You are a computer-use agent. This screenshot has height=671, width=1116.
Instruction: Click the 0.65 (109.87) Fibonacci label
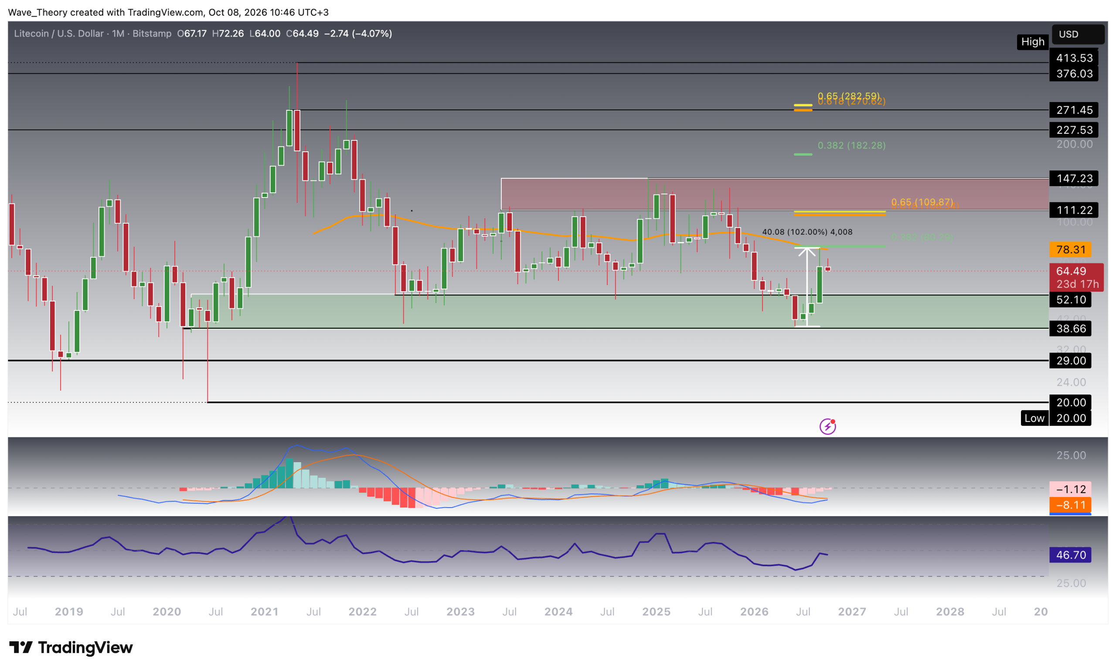pos(922,202)
